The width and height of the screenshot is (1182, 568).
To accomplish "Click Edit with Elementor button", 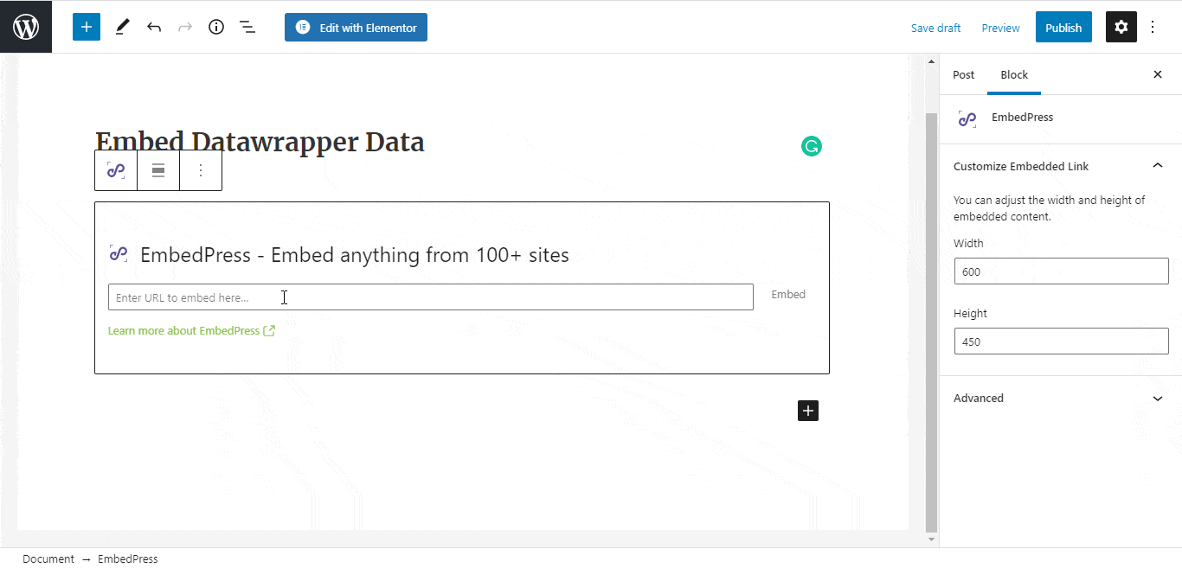I will click(x=356, y=27).
